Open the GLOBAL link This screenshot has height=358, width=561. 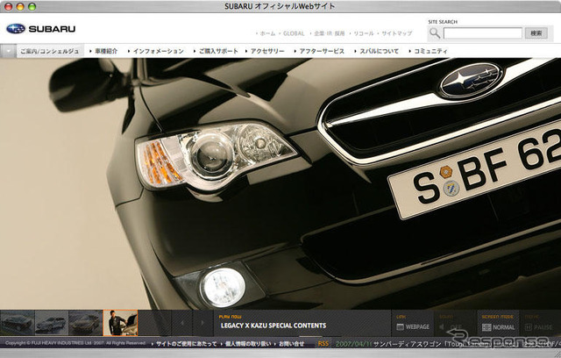(294, 33)
